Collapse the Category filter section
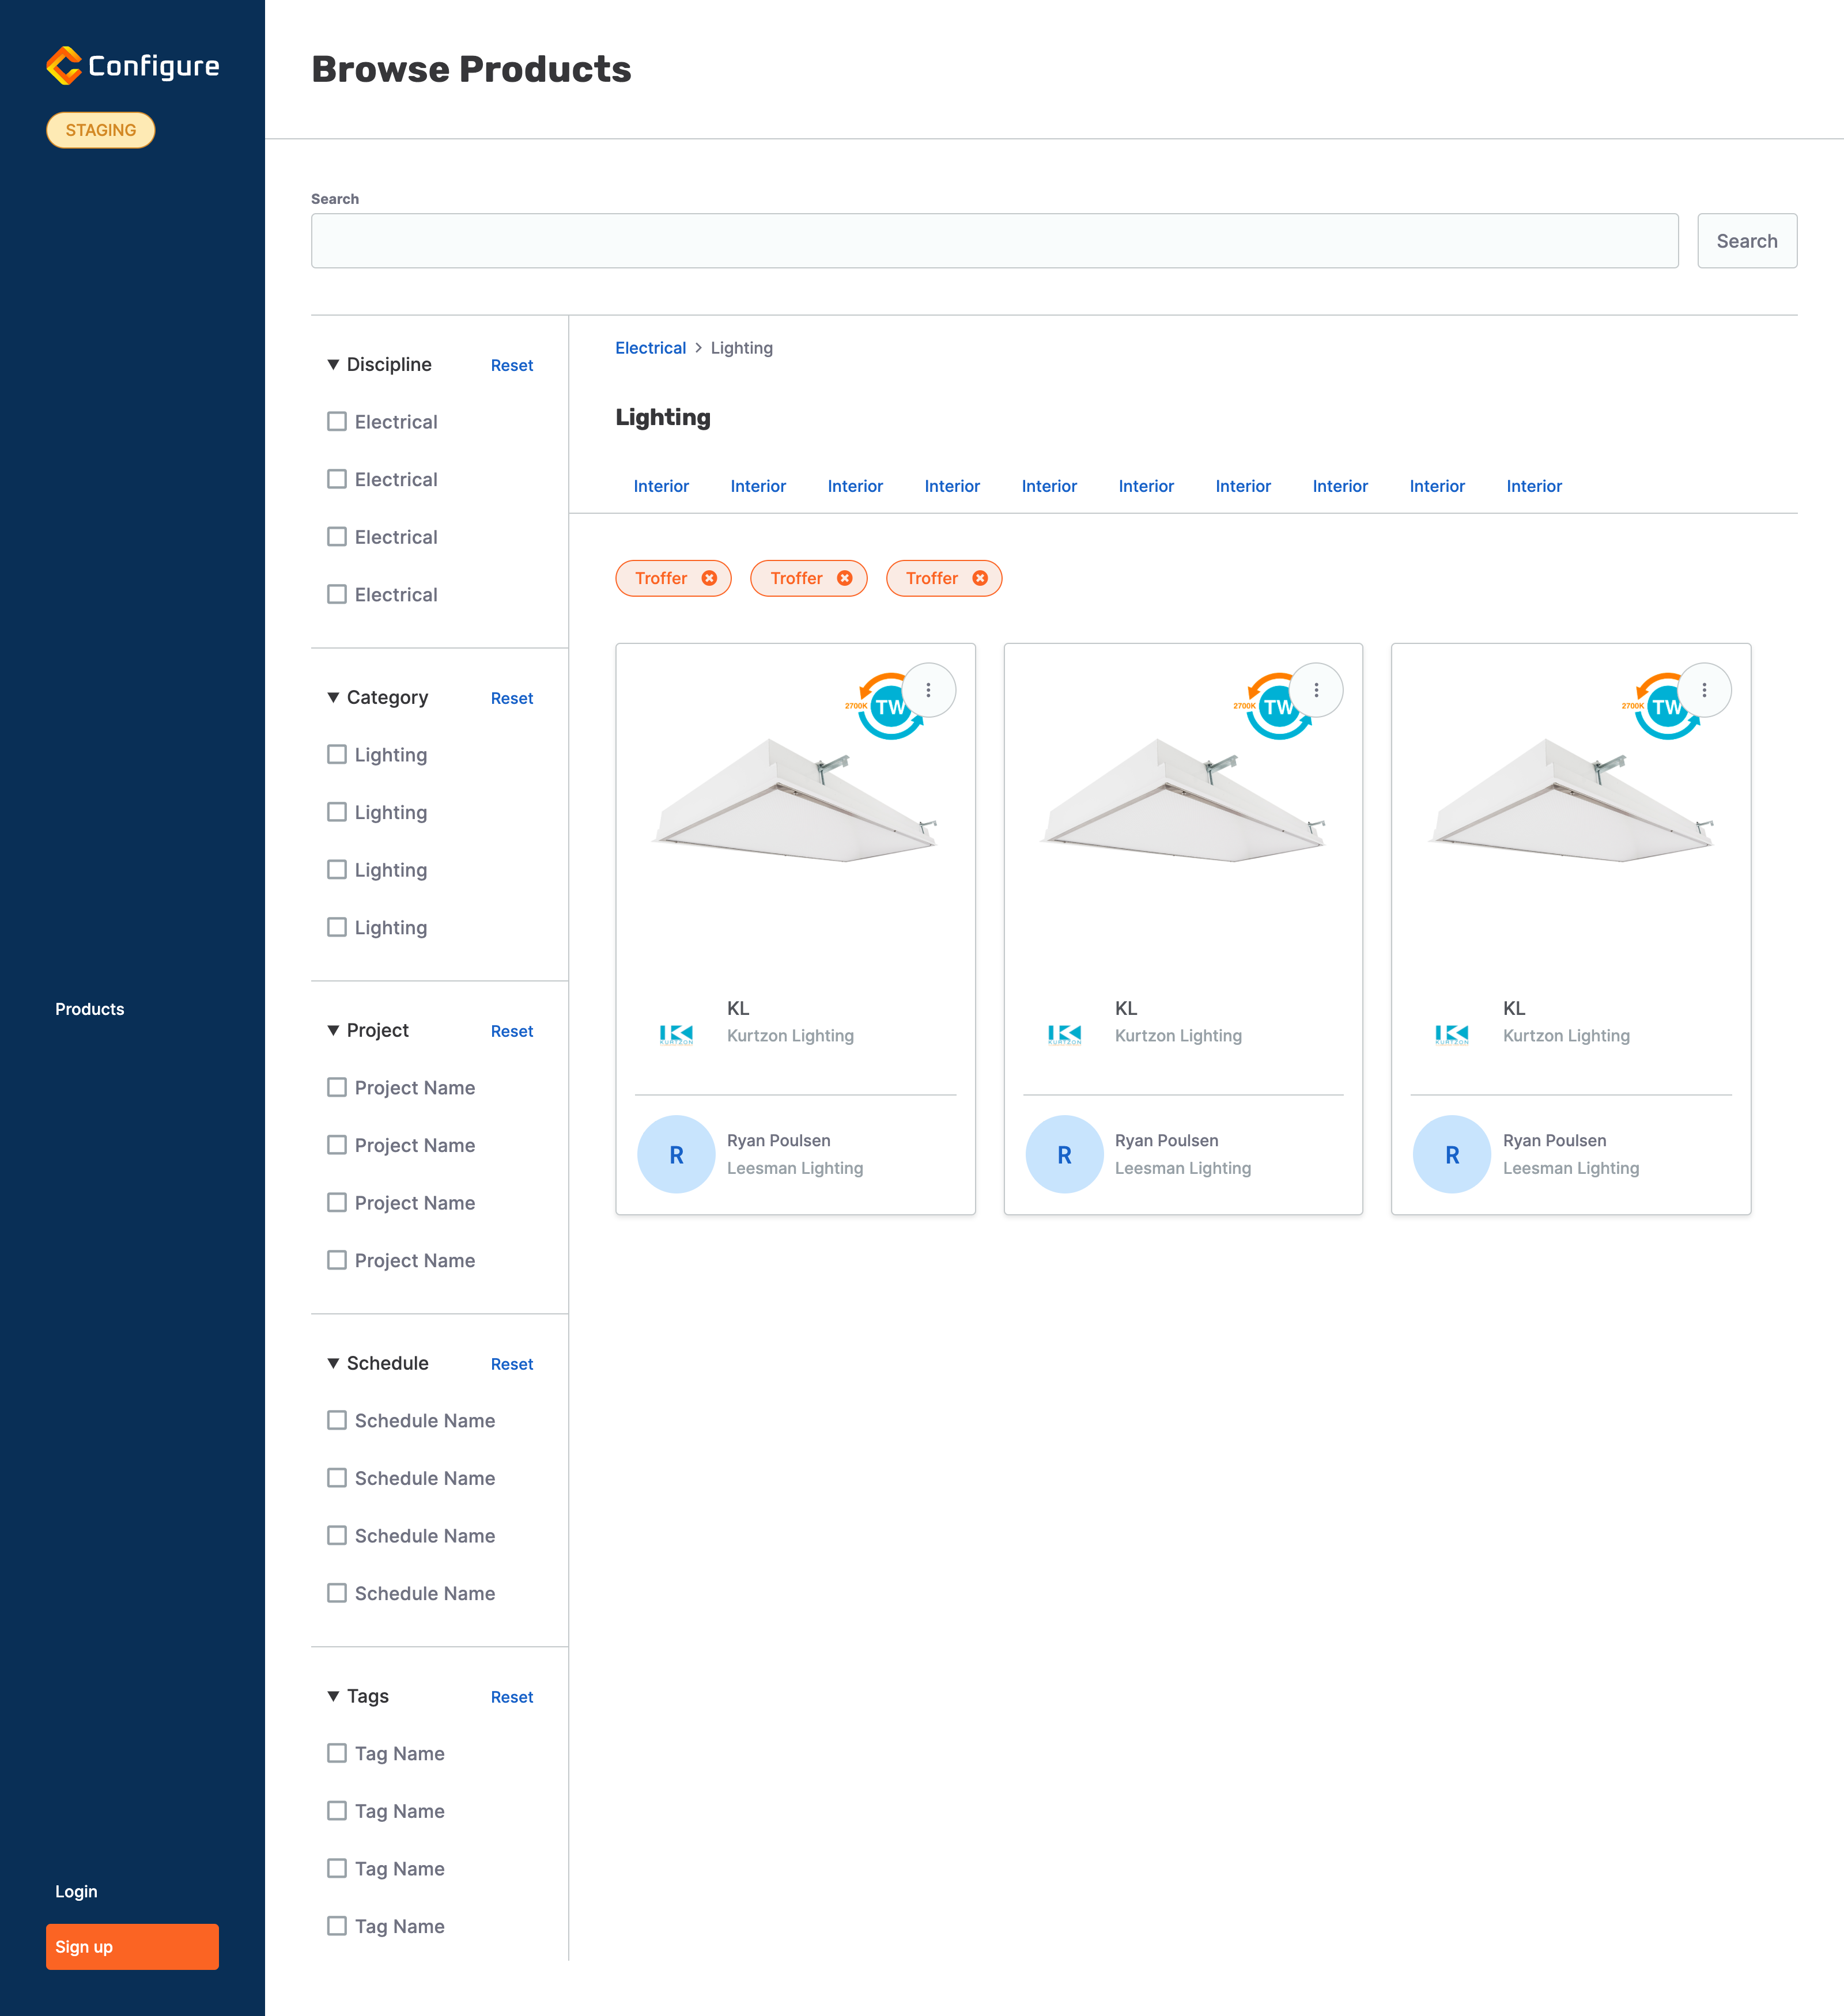The image size is (1844, 2016). 333,698
